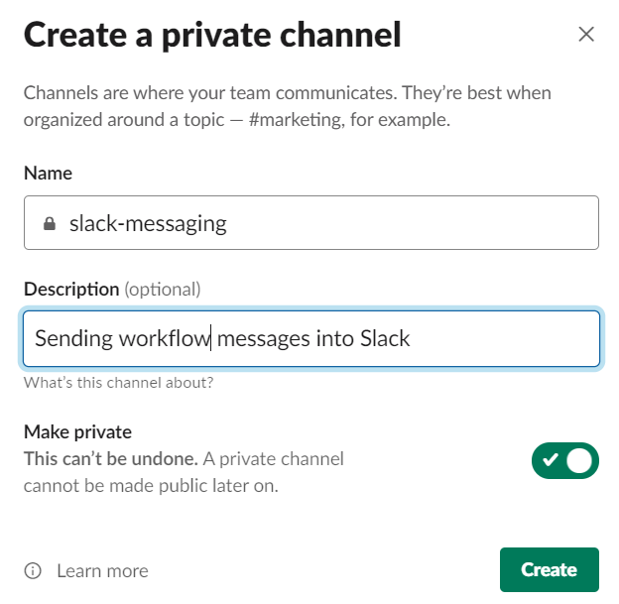
Task: Close the Create a private channel dialog
Action: click(586, 34)
